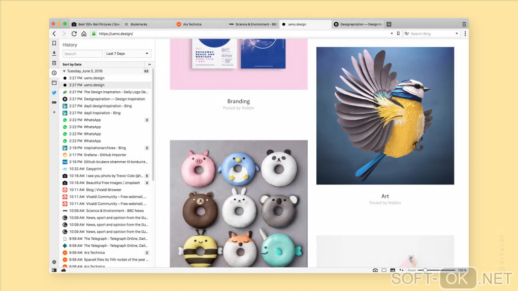The image size is (518, 291).
Task: Switch to Science & Environment - BBC tab
Action: coord(253,24)
